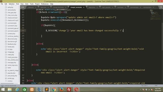Open dbconnect.php in sidebar
The image size is (163, 92).
click(x=12, y=39)
